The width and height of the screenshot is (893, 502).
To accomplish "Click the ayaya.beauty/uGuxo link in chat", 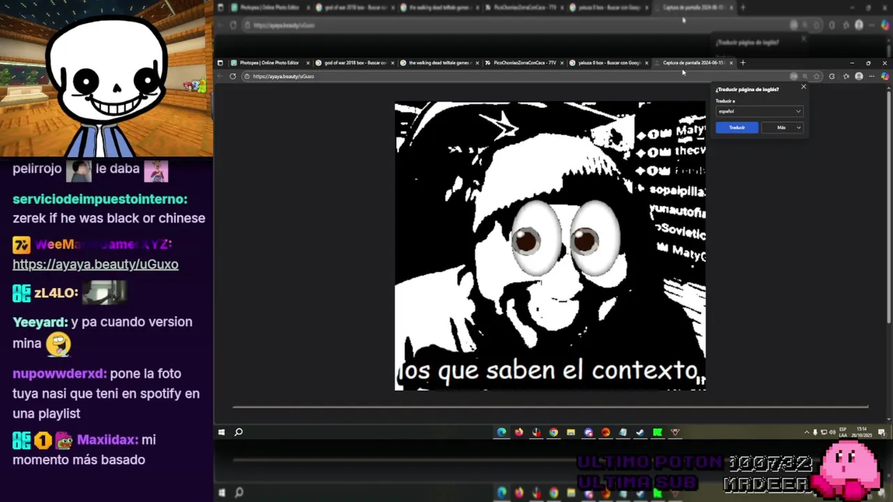I will point(96,264).
